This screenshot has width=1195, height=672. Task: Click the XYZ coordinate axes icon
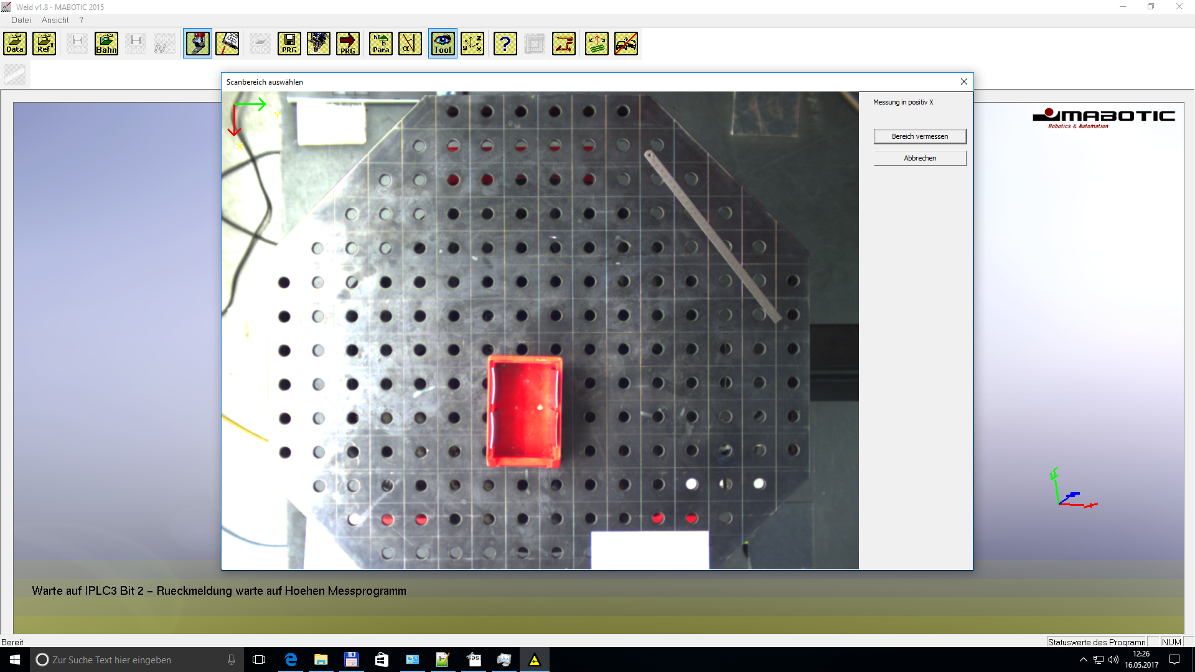pos(472,44)
